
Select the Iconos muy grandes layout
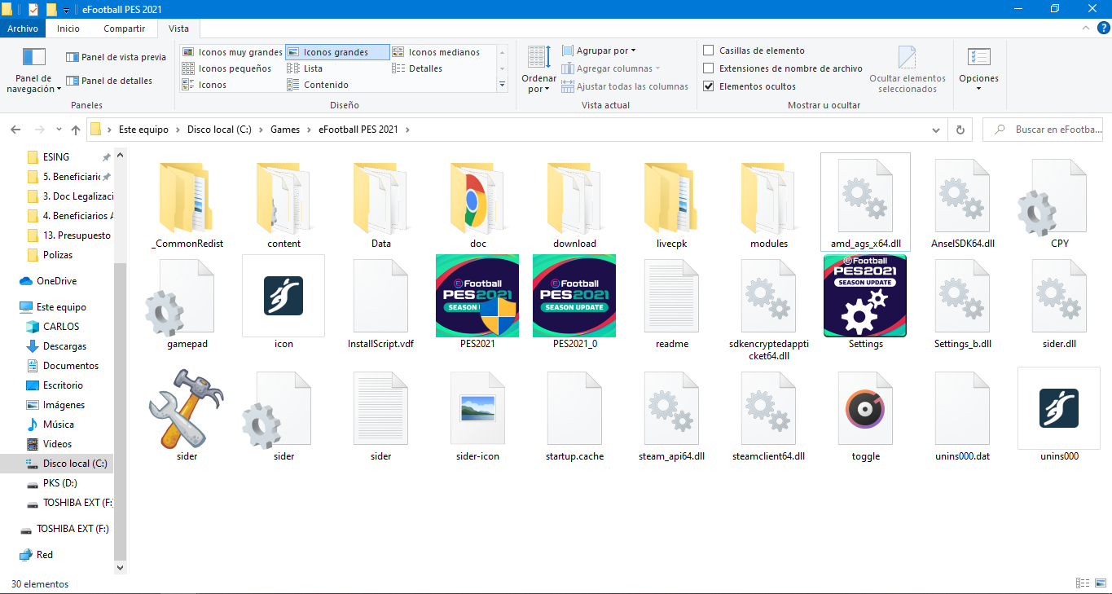point(232,52)
